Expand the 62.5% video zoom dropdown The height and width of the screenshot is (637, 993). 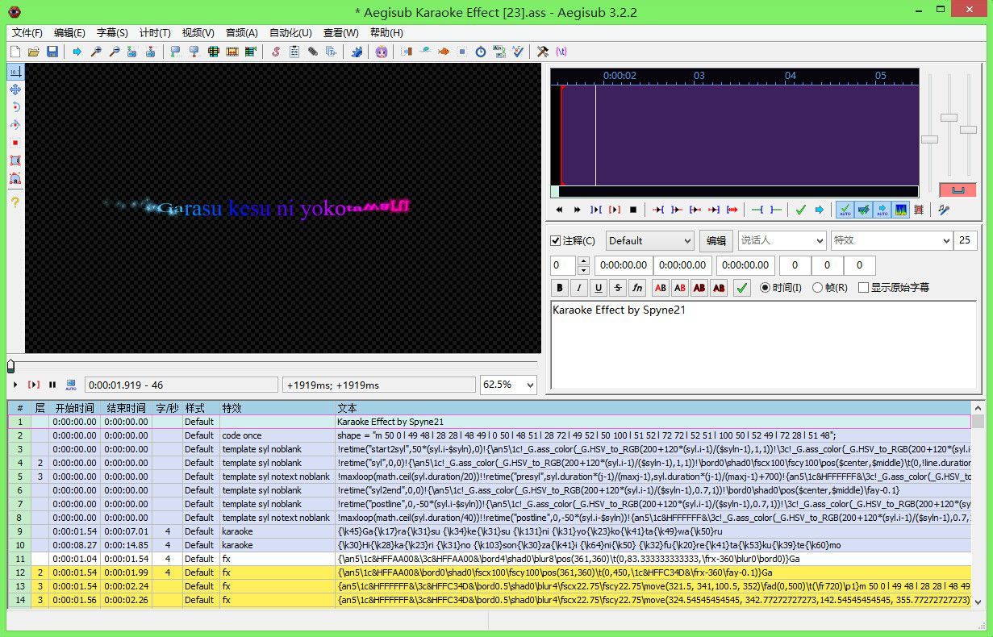pyautogui.click(x=529, y=385)
